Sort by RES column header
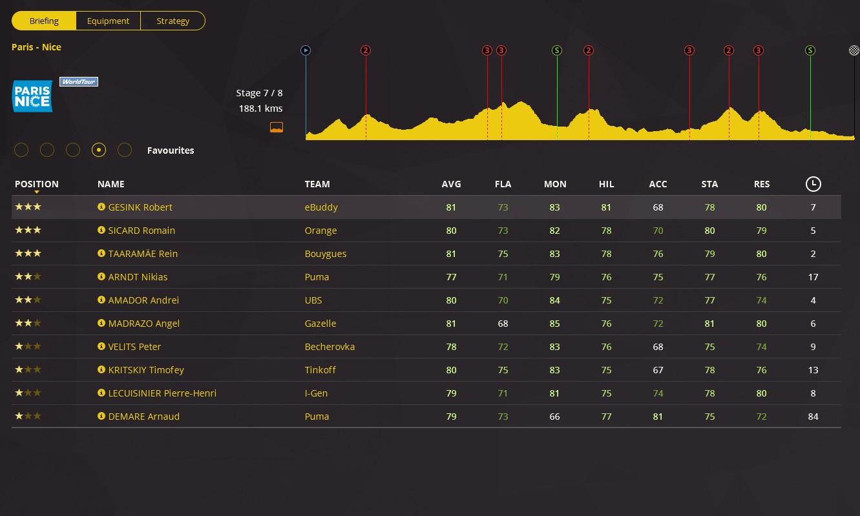860x516 pixels. click(762, 184)
